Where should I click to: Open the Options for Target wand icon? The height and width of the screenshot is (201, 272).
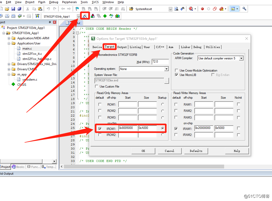click(85, 16)
